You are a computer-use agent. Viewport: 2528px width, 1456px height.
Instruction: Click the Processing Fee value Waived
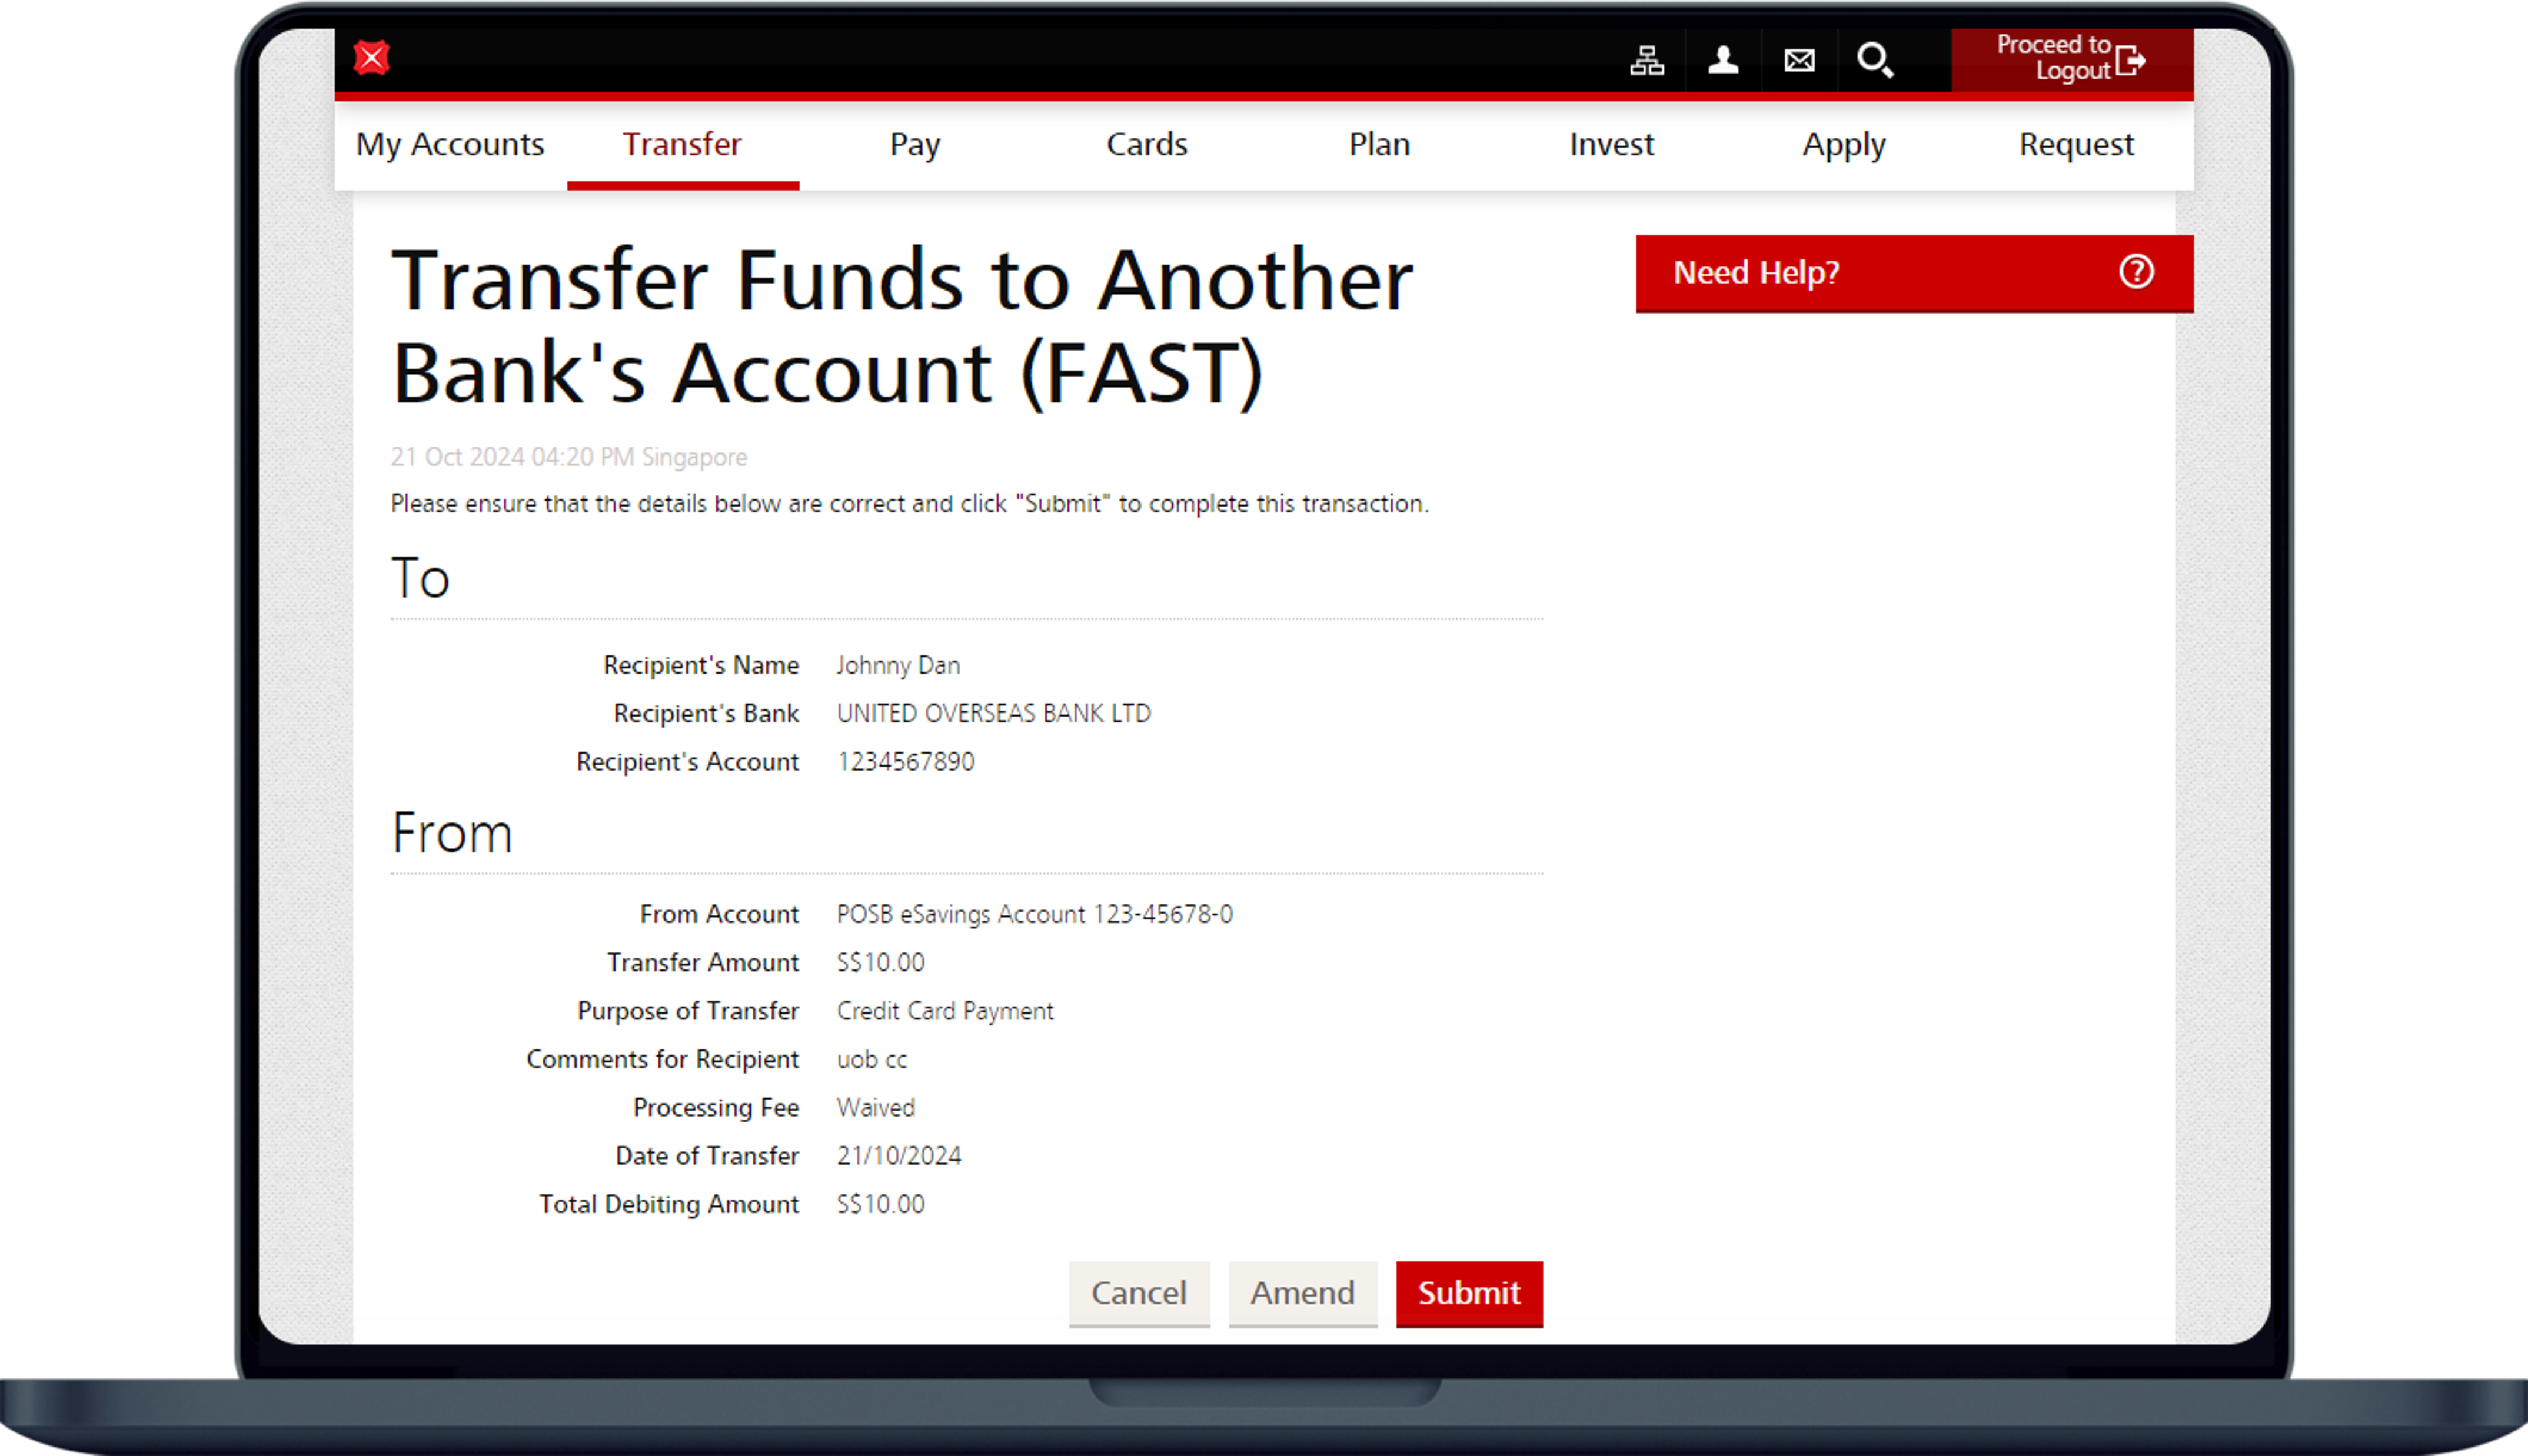875,1108
